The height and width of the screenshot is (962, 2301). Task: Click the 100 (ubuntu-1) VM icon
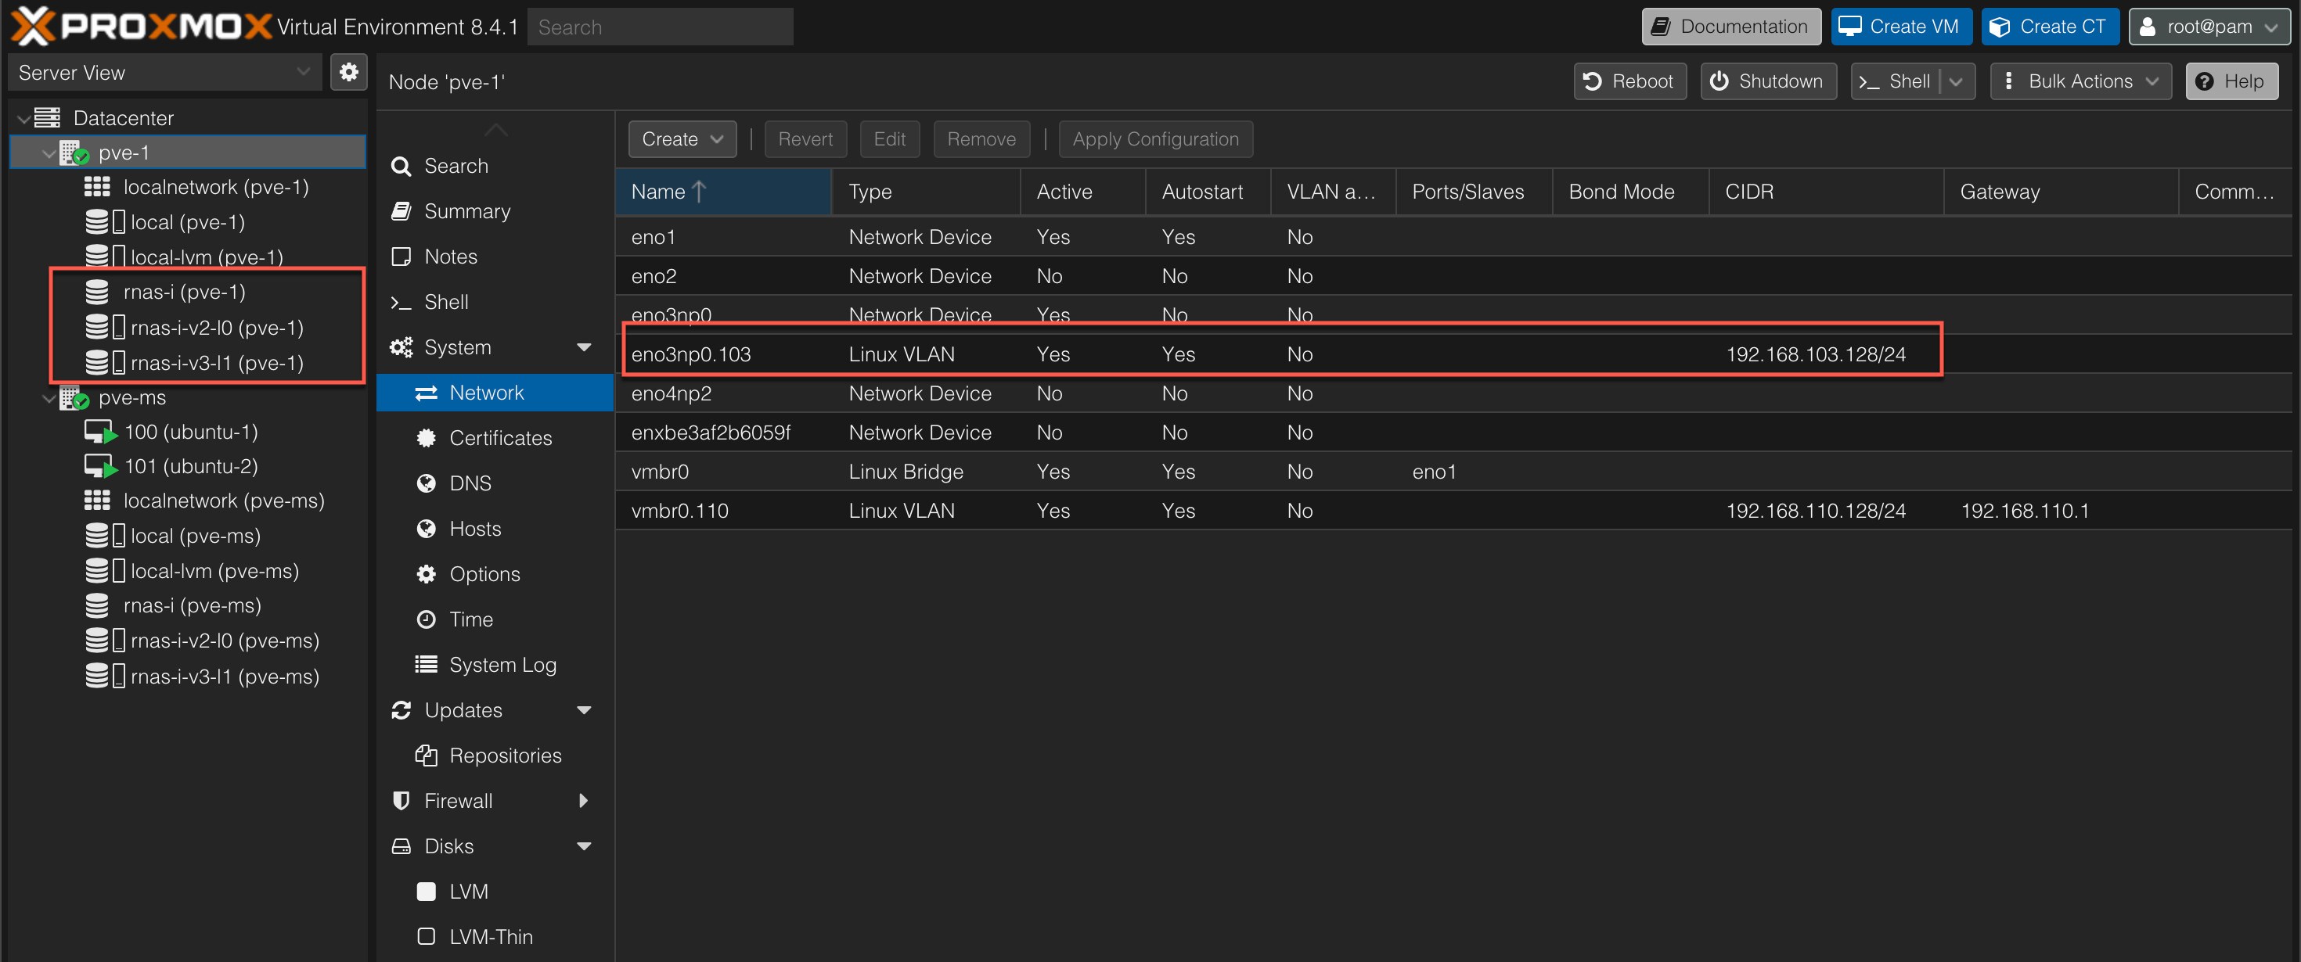pyautogui.click(x=100, y=432)
